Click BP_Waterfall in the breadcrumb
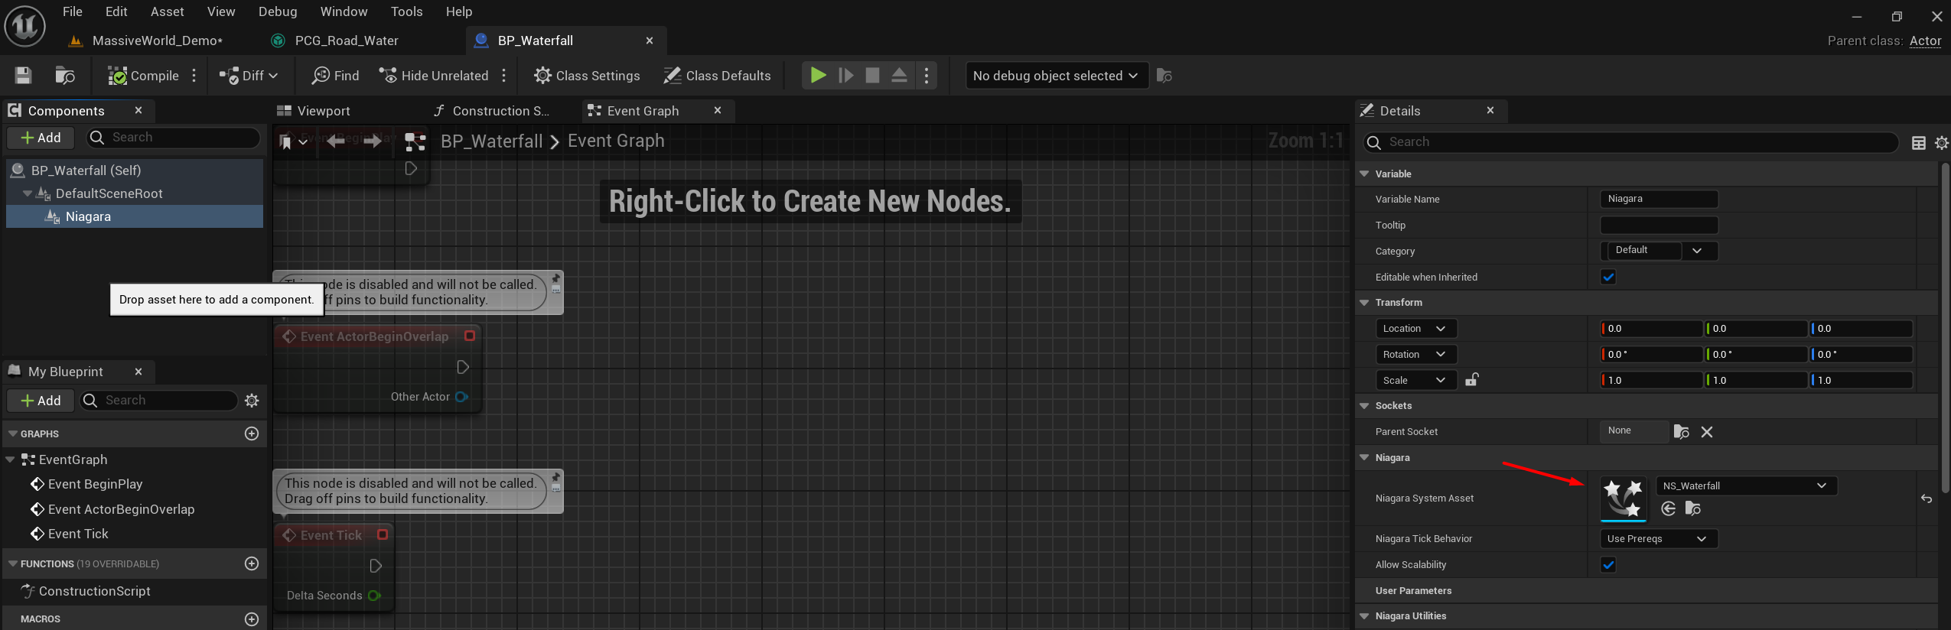 pos(491,141)
